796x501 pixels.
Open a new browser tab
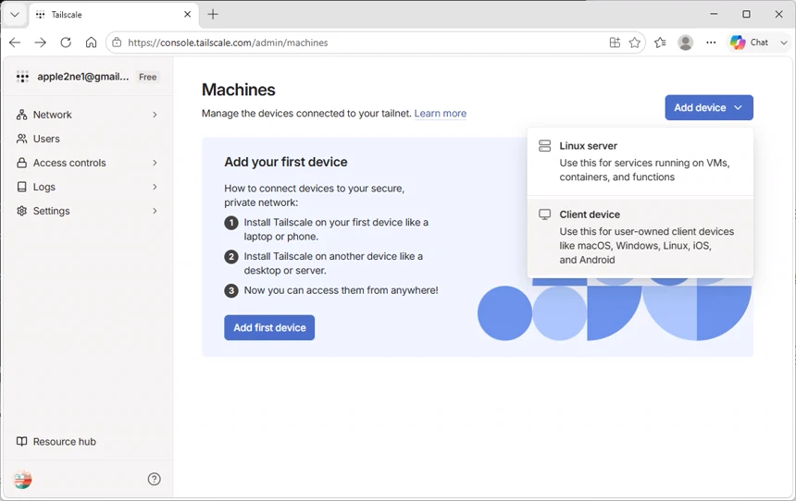[213, 14]
